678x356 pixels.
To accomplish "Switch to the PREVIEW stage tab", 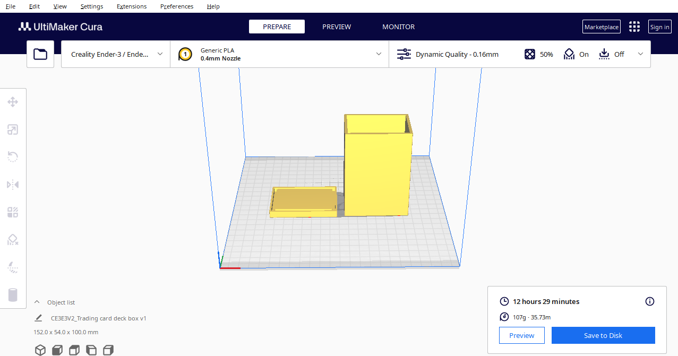I will click(337, 27).
